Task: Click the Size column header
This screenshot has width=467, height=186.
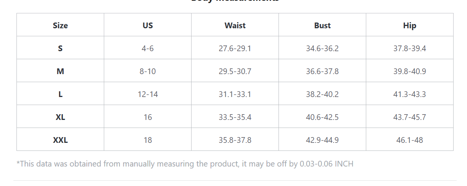Action: coord(60,26)
